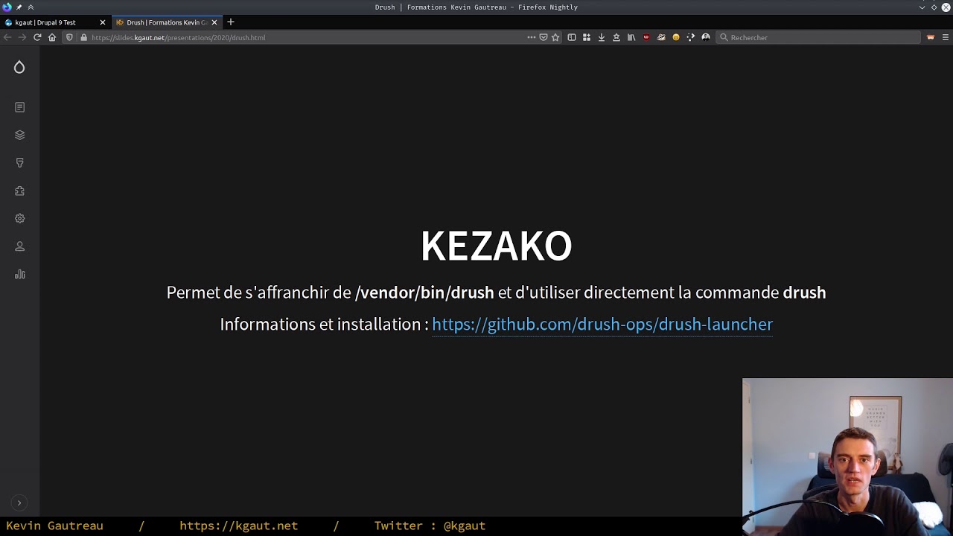Open a new tab with the plus button

(x=231, y=22)
